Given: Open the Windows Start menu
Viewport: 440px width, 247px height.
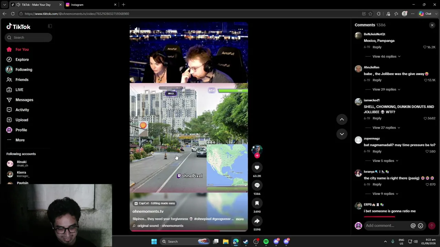Looking at the screenshot, I should 154,242.
